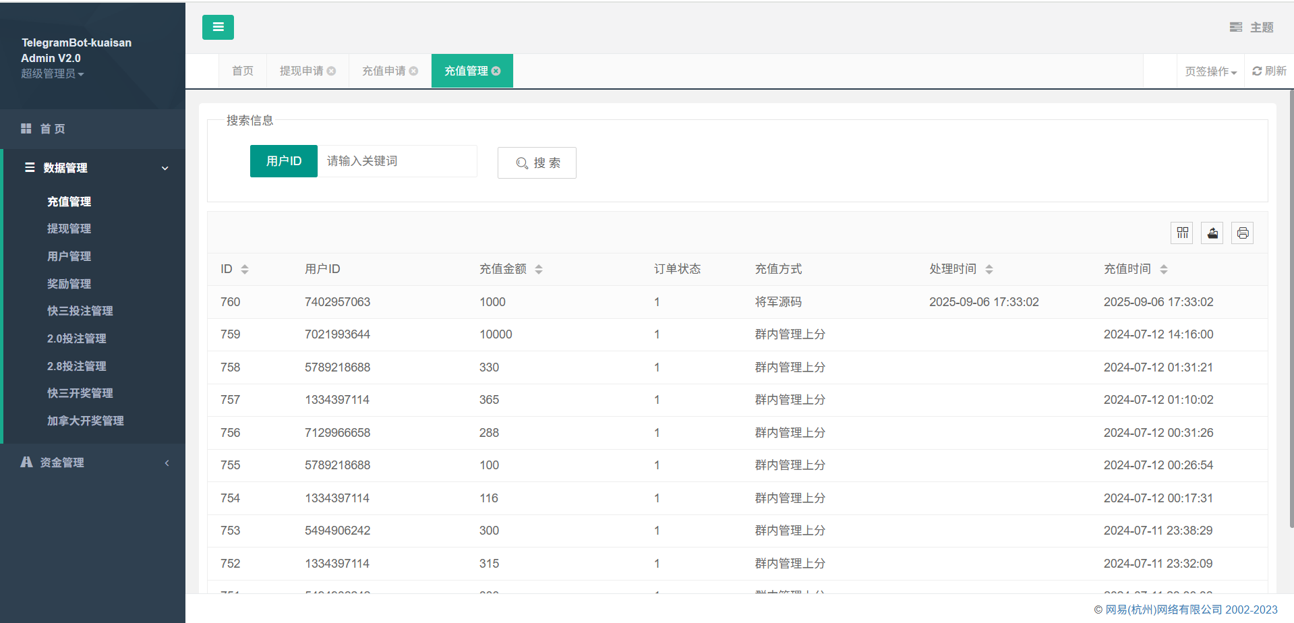Image resolution: width=1294 pixels, height=623 pixels.
Task: Close the active 充值管理 tab
Action: 496,71
